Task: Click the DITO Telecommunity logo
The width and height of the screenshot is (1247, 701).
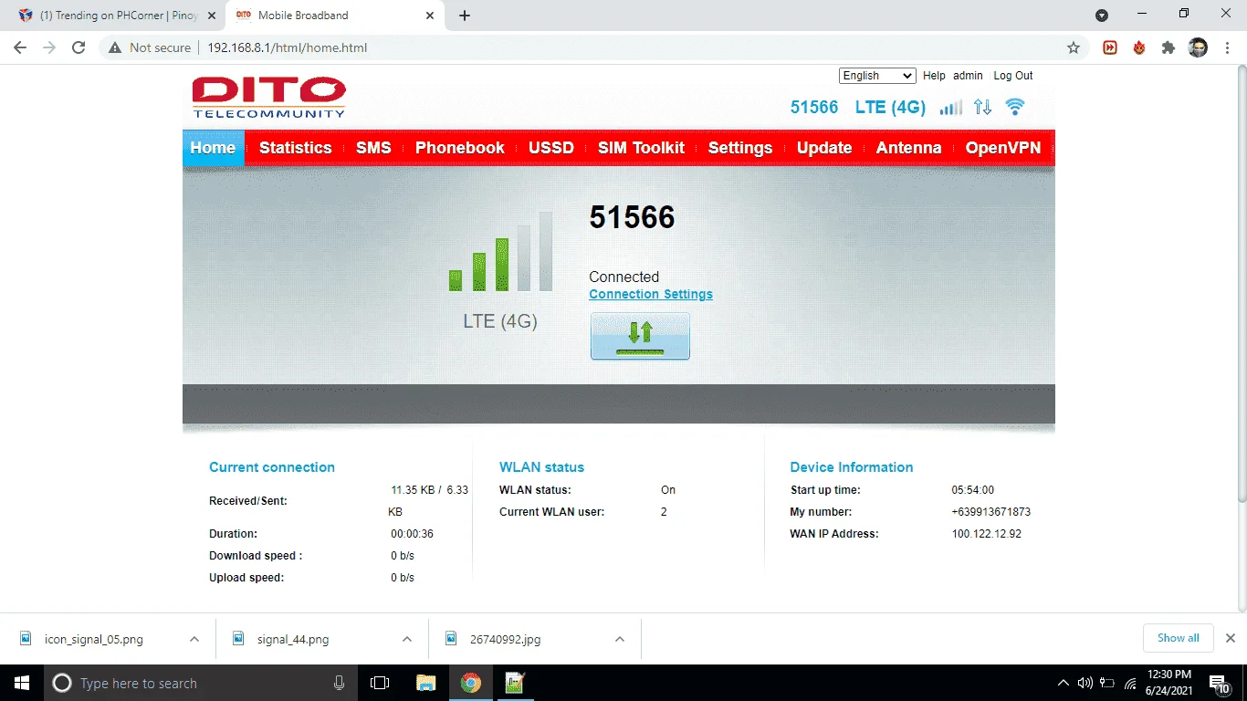Action: coord(269,97)
